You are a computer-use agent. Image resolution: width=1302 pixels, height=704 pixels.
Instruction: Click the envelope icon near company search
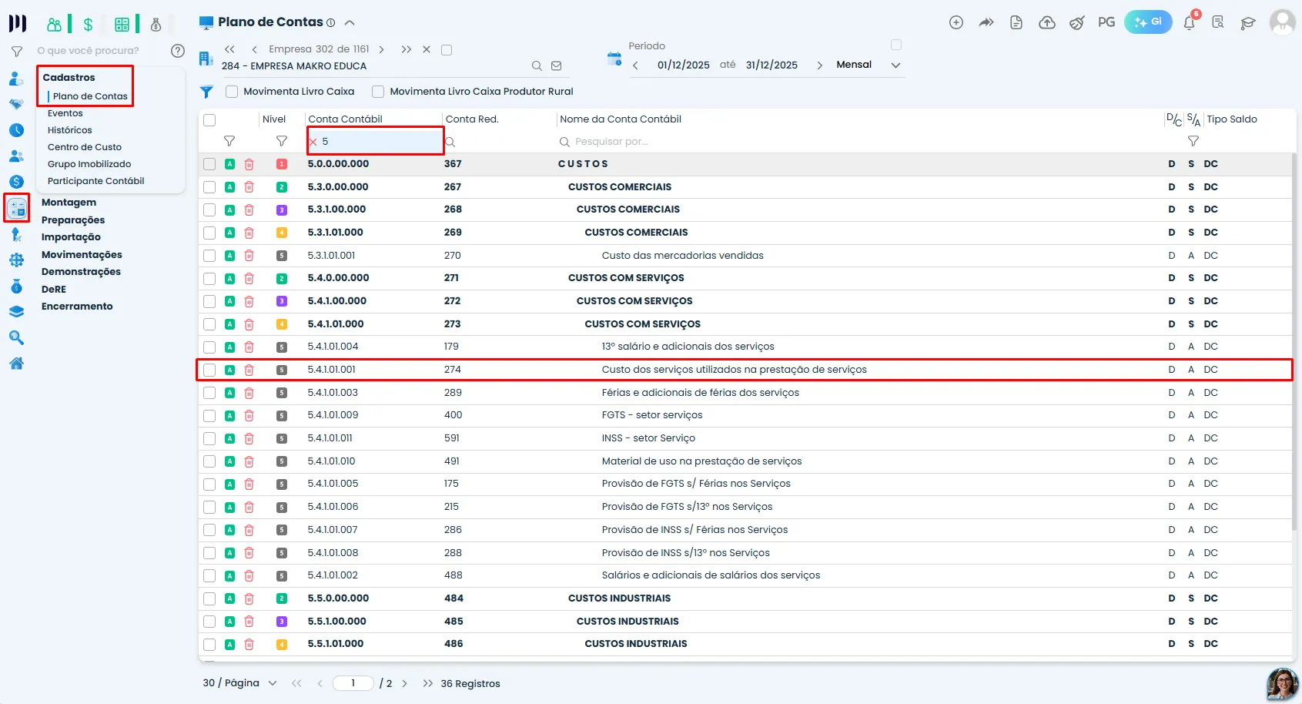557,66
